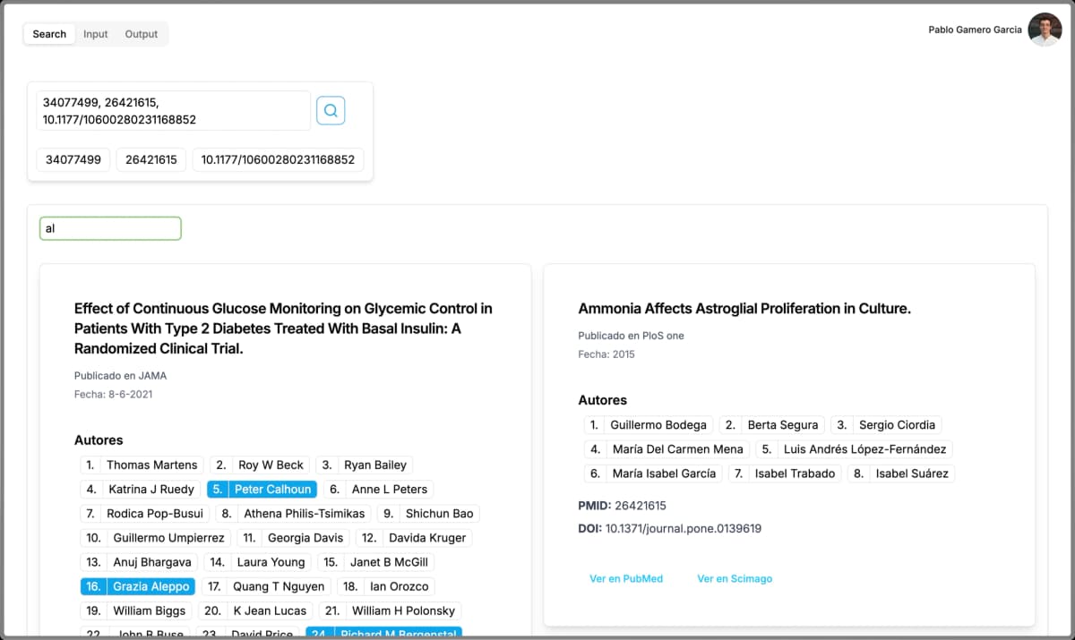Select the 10.1177/10600280231168852 DOI chip
This screenshot has width=1075, height=640.
[278, 160]
